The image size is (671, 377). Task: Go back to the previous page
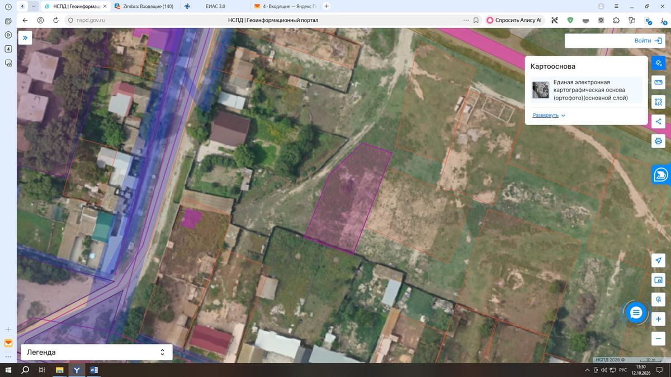[25, 20]
